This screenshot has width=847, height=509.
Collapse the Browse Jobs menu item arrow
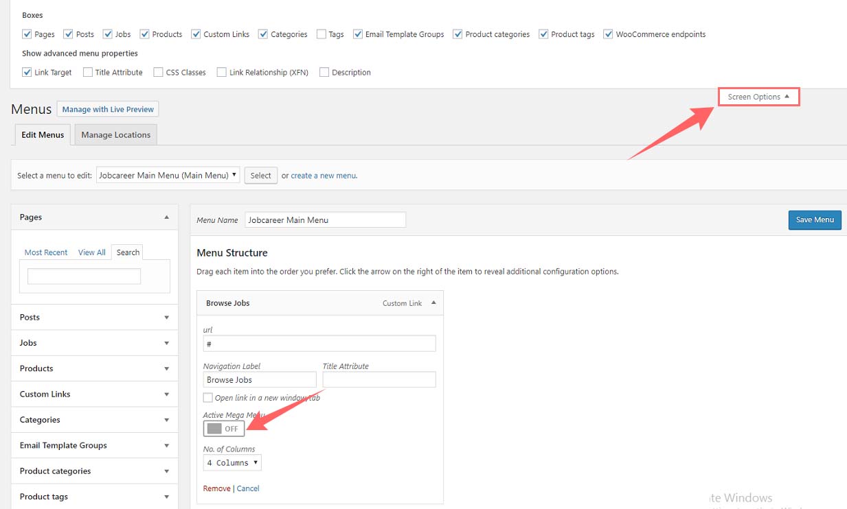433,303
